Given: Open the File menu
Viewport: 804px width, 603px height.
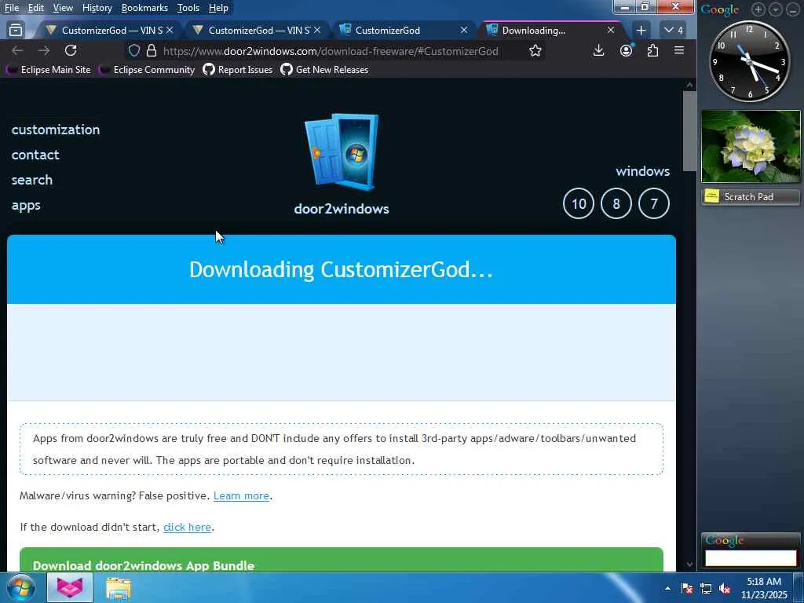Looking at the screenshot, I should (x=12, y=8).
